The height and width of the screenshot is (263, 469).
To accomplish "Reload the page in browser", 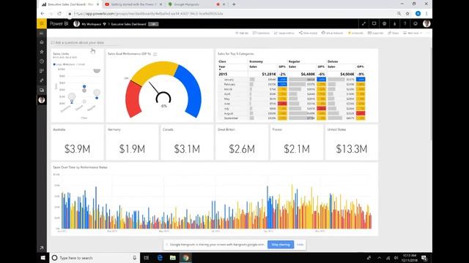I will [59, 14].
